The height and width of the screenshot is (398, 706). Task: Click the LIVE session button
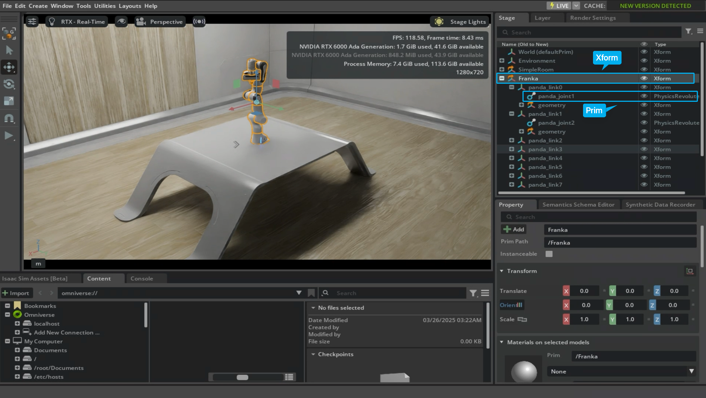(x=559, y=6)
